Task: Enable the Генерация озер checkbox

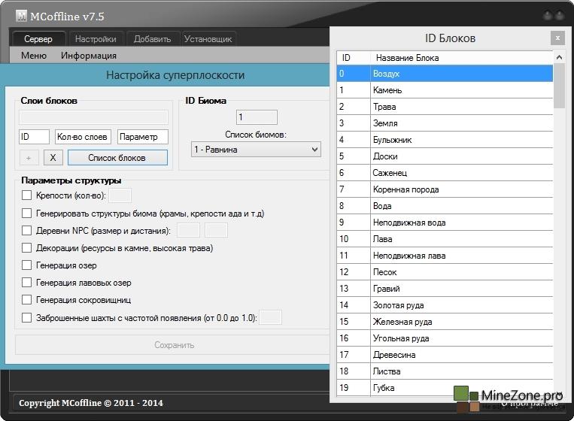Action: pos(27,265)
